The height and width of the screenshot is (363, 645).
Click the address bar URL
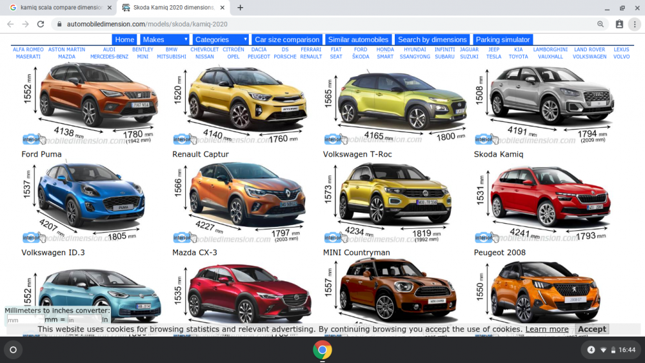click(x=147, y=25)
